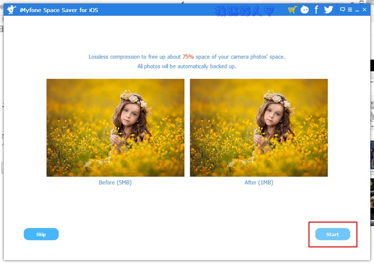Close the iMyfone Space Saver window
Screen dimensions: 374x264
pos(365,9)
